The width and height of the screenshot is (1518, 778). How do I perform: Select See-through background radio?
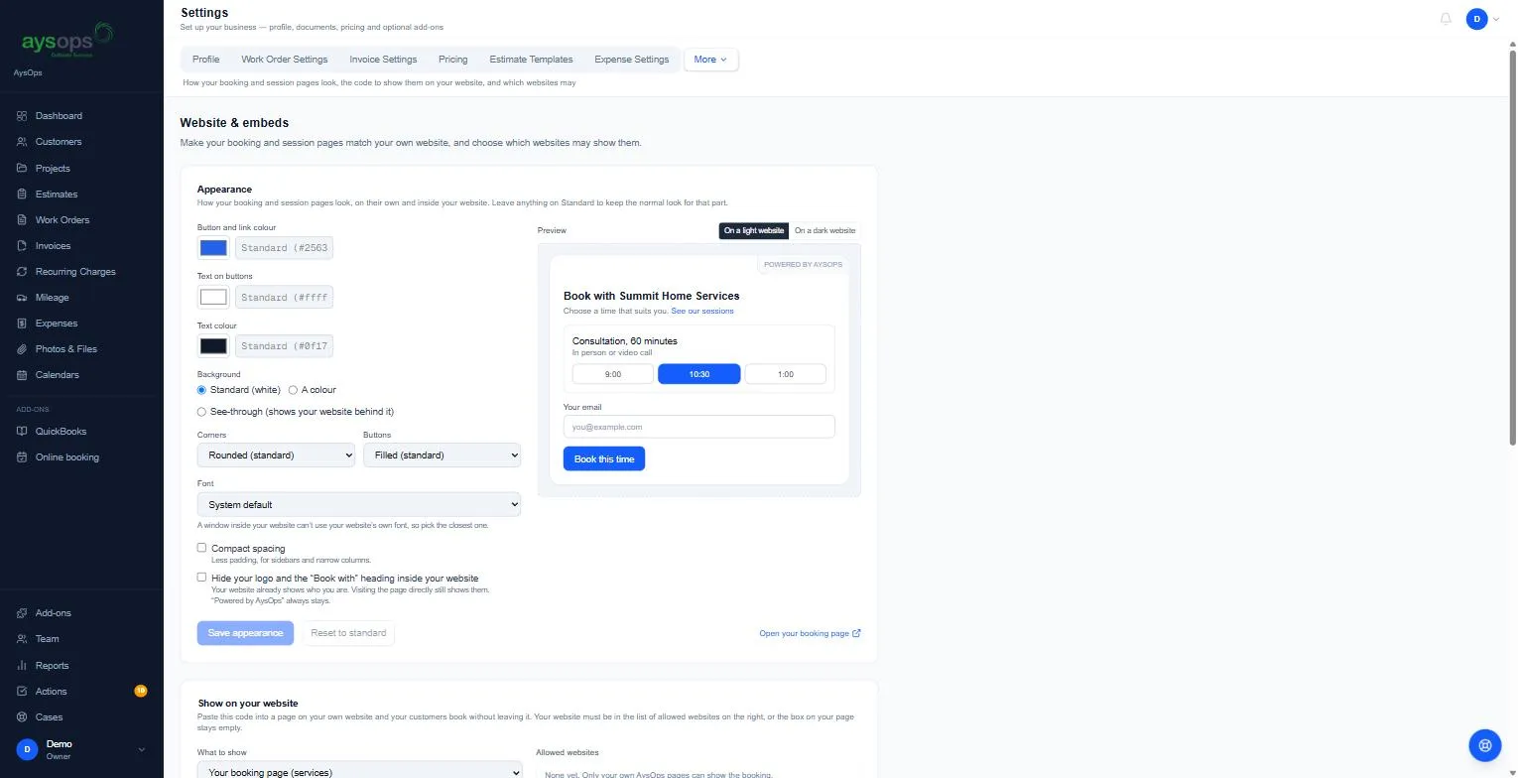[201, 412]
